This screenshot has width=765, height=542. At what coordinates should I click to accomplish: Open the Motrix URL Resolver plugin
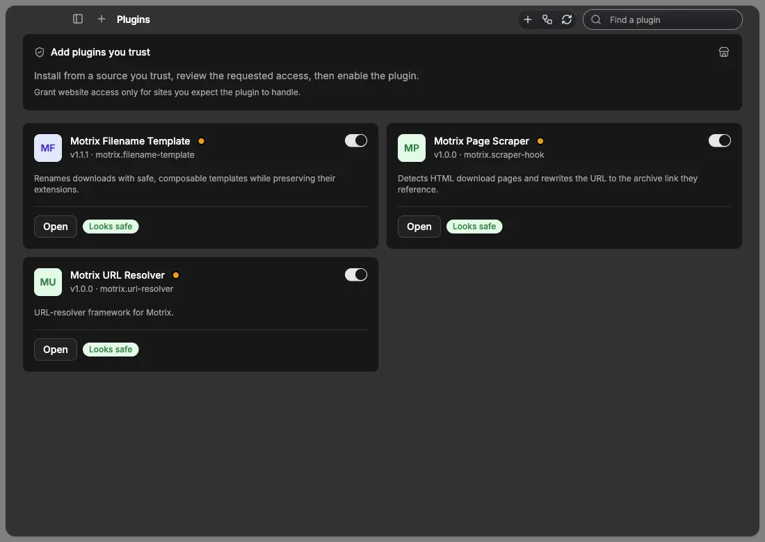point(56,350)
